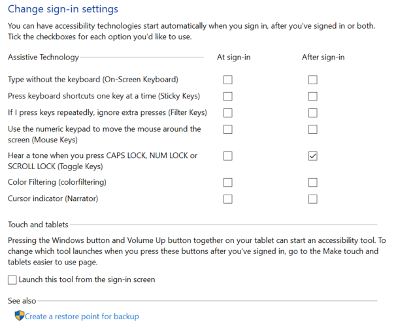Enable On-Screen Keyboard at sign-in

227,80
